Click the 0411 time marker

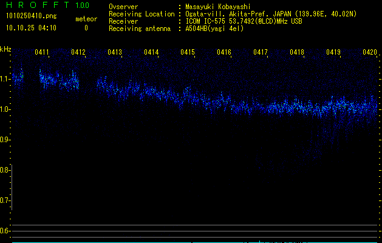pyautogui.click(x=42, y=53)
